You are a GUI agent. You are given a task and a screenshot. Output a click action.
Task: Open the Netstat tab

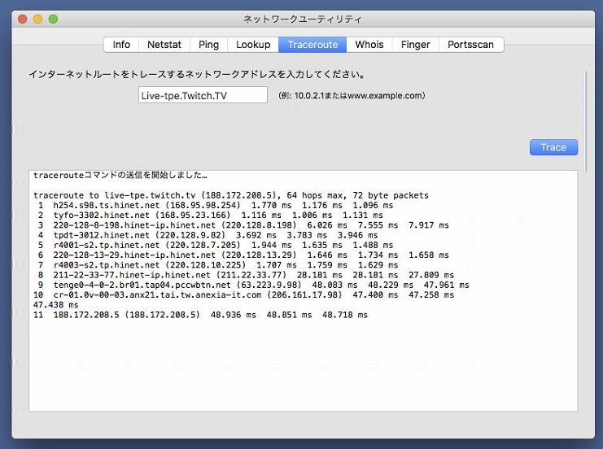tap(164, 45)
